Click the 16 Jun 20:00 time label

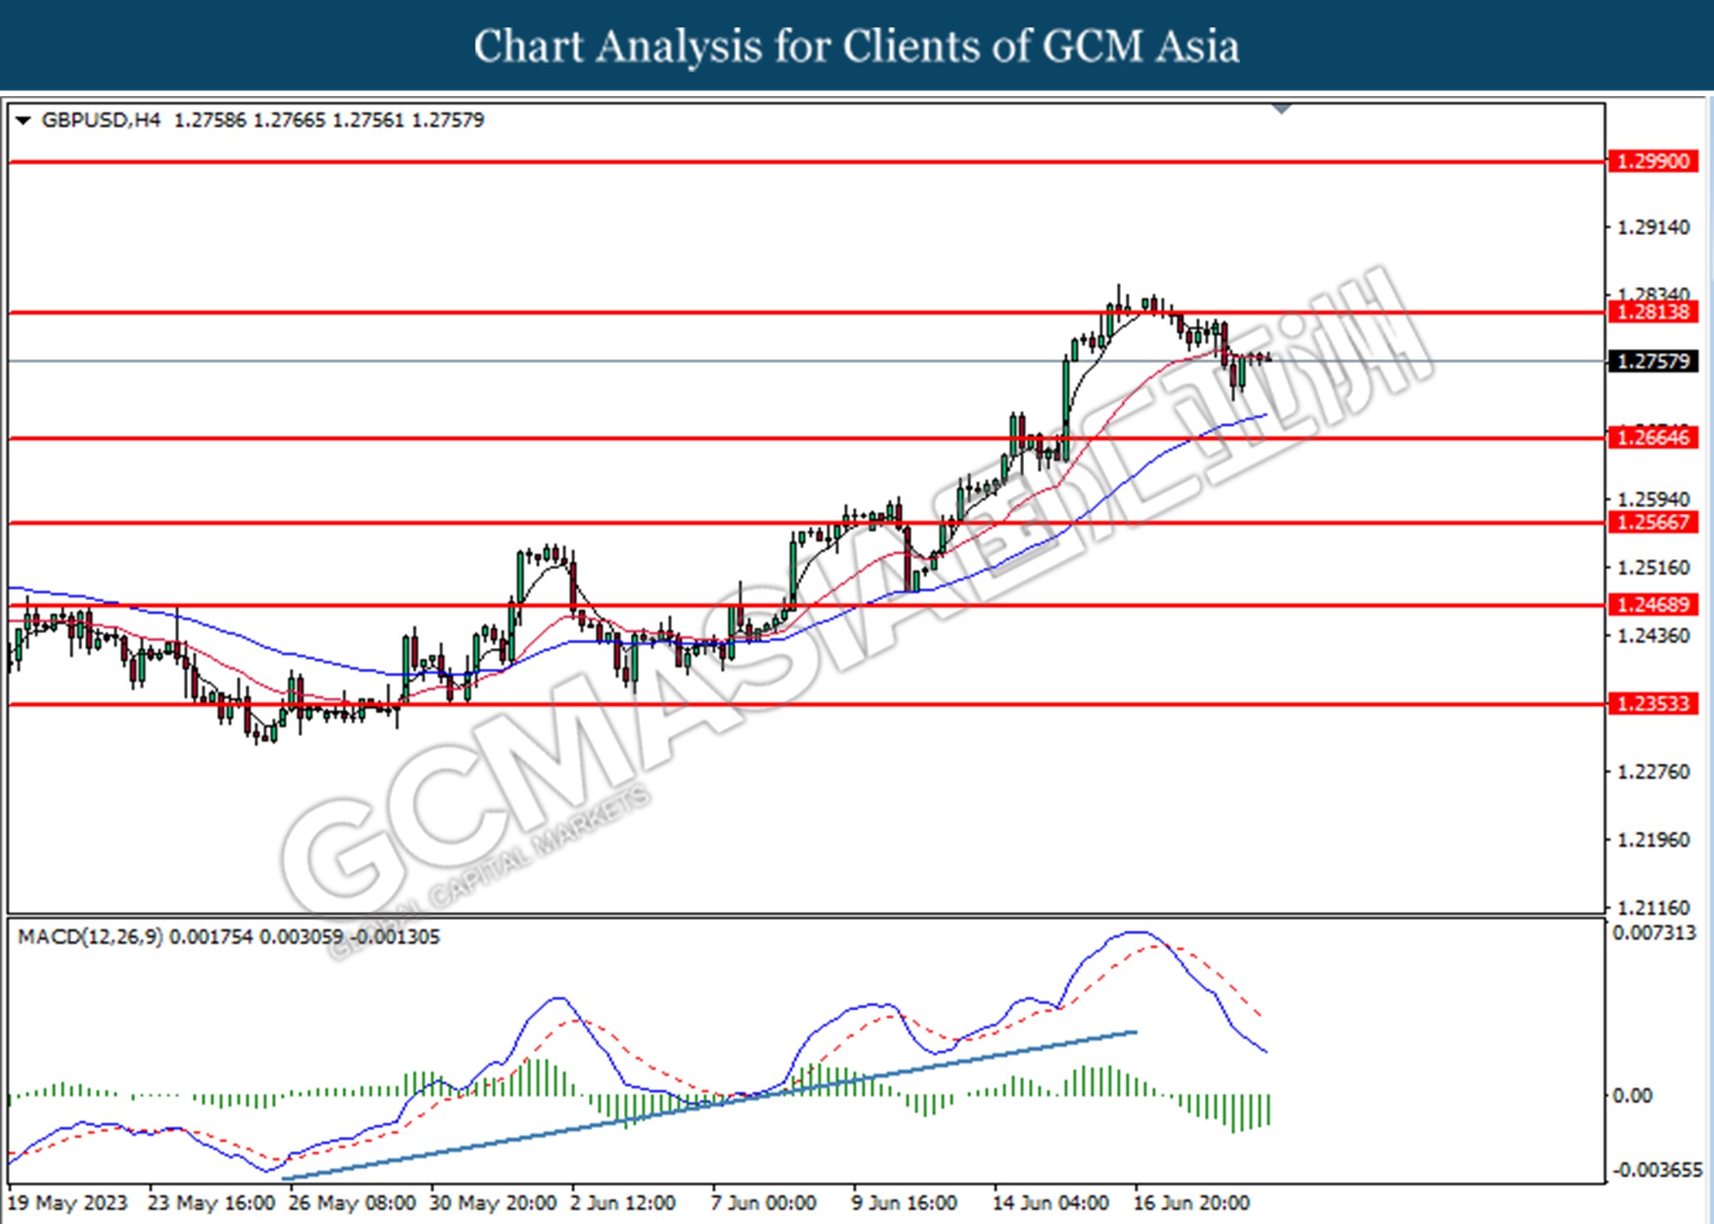click(1191, 1203)
